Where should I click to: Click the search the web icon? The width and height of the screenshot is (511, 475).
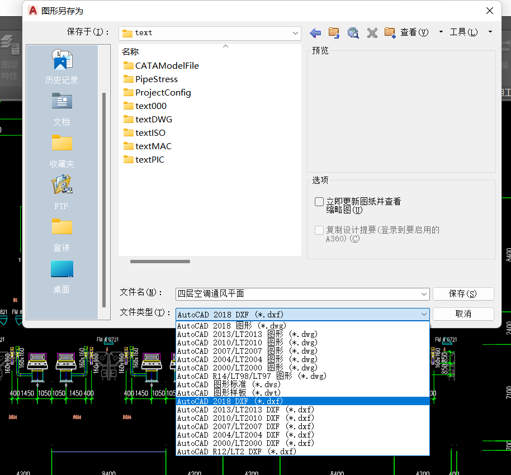click(x=353, y=32)
